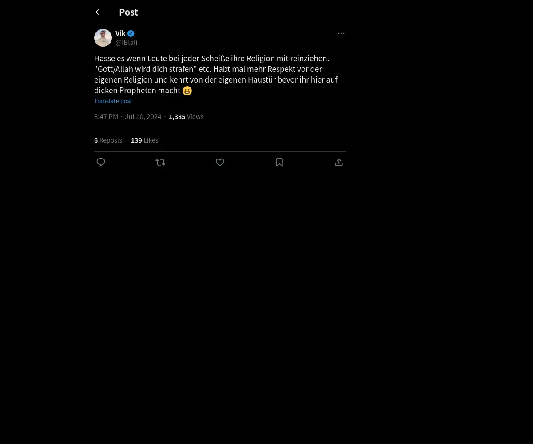Click the display name Vik
The width and height of the screenshot is (533, 444).
pos(120,33)
